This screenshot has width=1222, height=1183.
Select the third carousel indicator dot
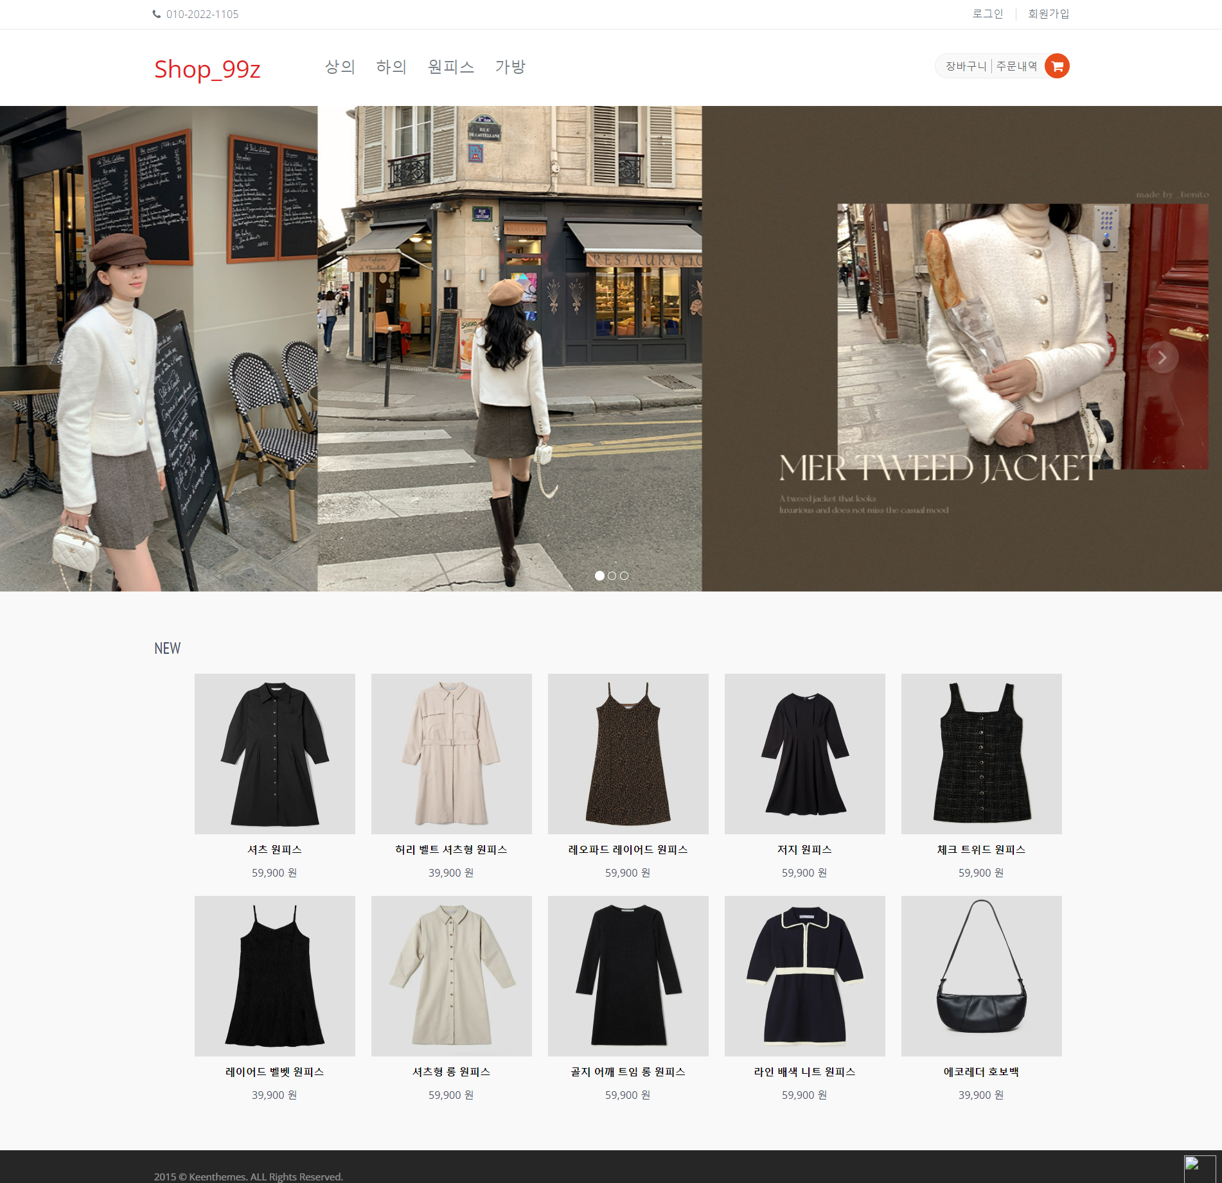624,575
